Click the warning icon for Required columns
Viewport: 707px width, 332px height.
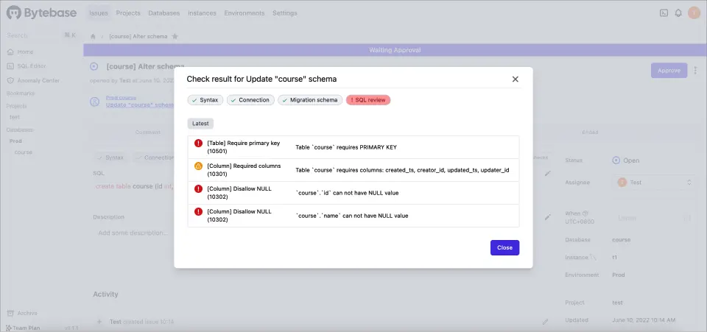[x=198, y=166]
